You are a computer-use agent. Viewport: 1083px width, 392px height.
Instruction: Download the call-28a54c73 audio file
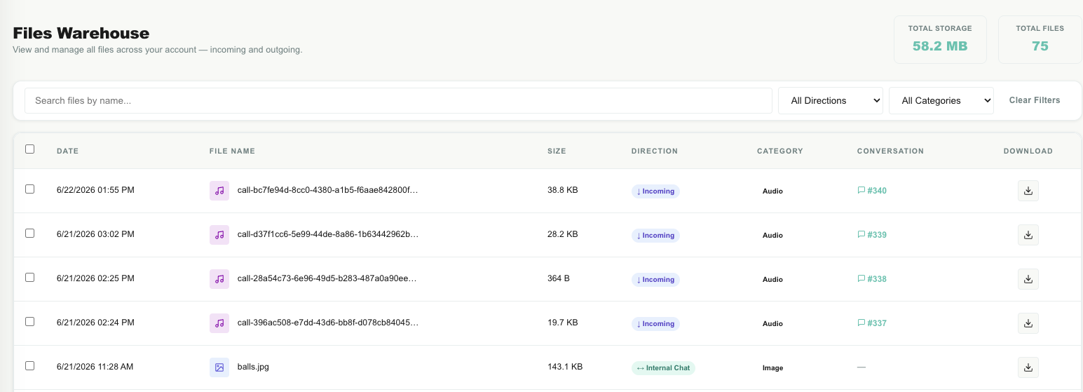(1028, 279)
